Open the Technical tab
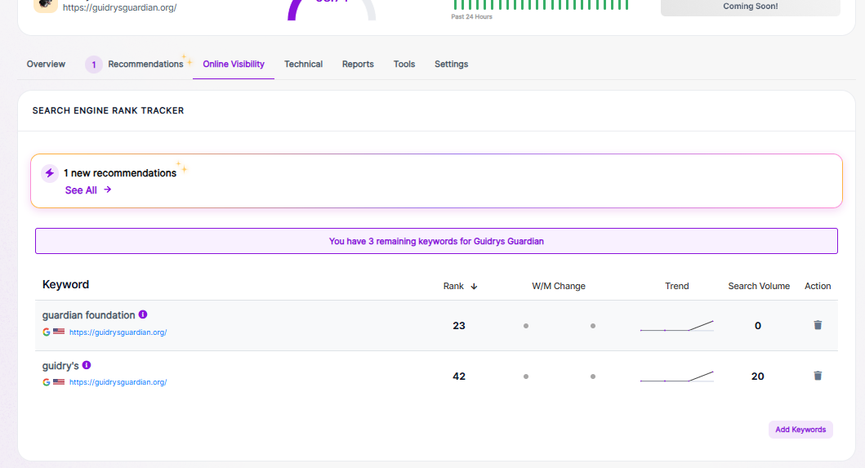Image resolution: width=865 pixels, height=468 pixels. tap(303, 64)
